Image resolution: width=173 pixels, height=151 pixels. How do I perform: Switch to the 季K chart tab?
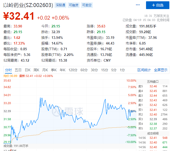click(x=54, y=70)
